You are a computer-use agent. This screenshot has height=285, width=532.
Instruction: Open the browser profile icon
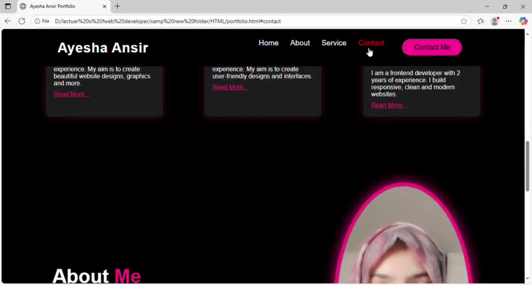point(495,21)
